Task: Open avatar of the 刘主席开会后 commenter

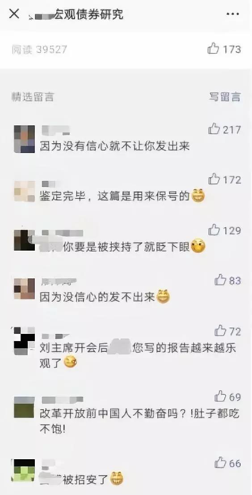Action: click(24, 341)
